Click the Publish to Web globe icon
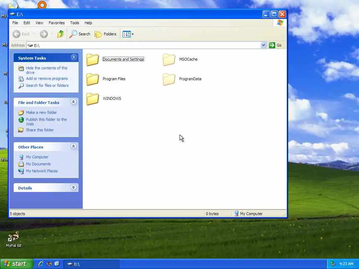The image size is (359, 269). (x=21, y=120)
